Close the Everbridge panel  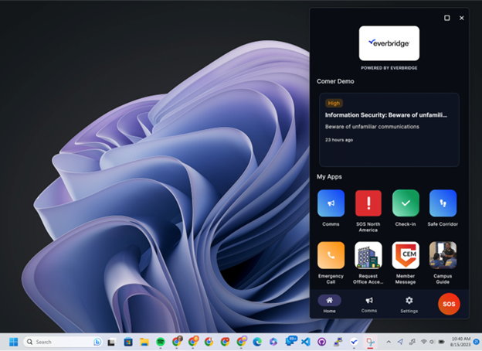tap(461, 18)
